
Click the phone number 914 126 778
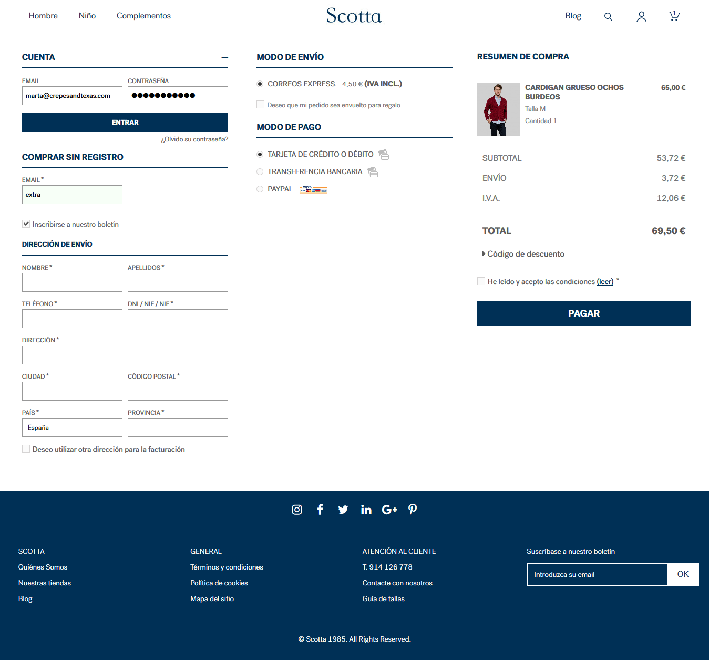pyautogui.click(x=387, y=567)
